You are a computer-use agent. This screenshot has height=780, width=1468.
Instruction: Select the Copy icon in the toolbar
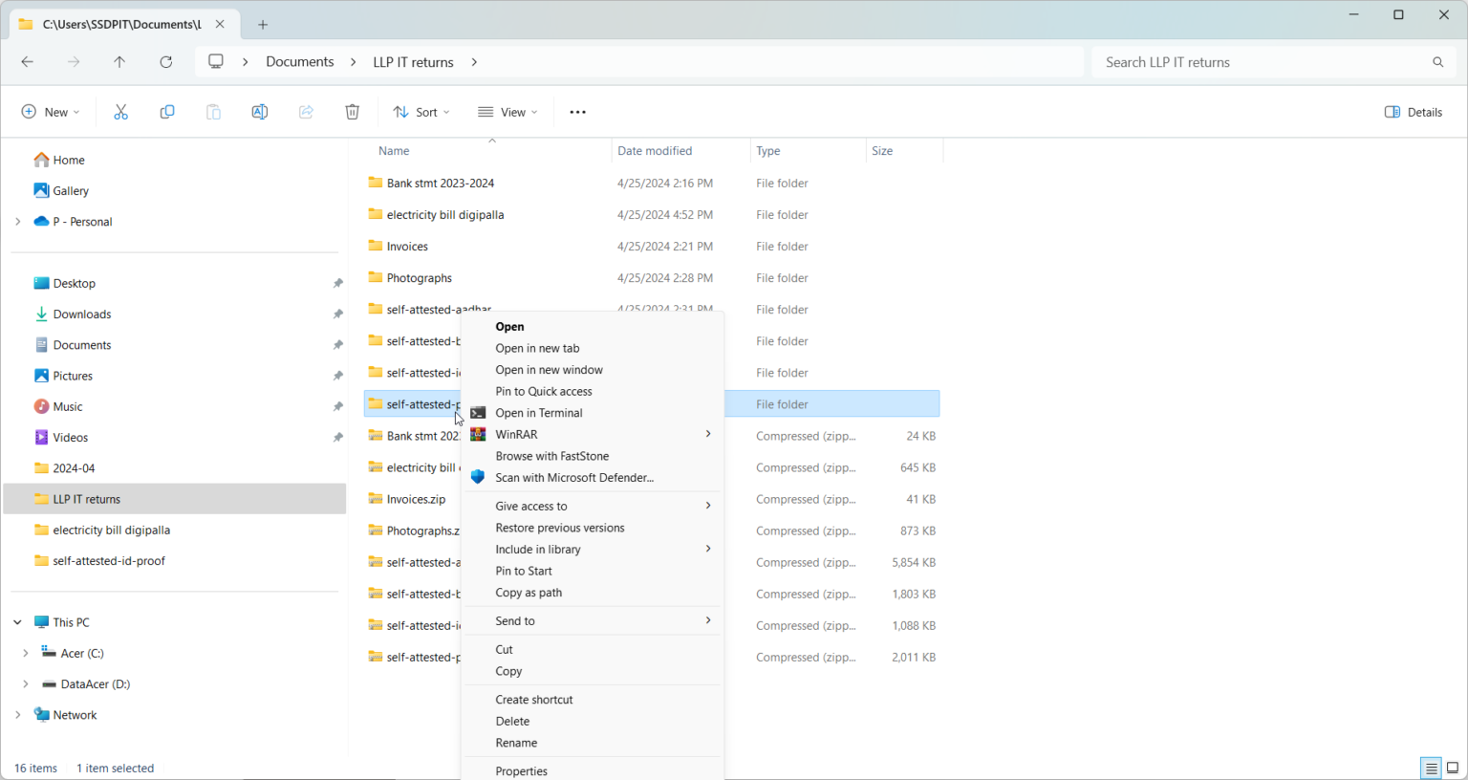coord(167,112)
